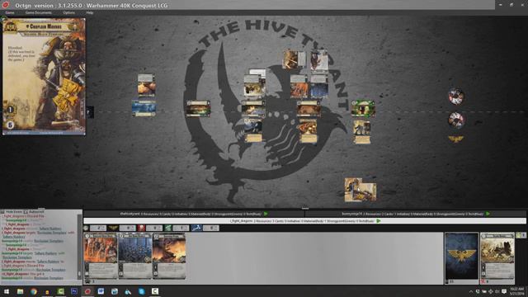Edit value box beside the green icon
Image resolution: width=528 pixels, height=297 pixels.
point(181,228)
